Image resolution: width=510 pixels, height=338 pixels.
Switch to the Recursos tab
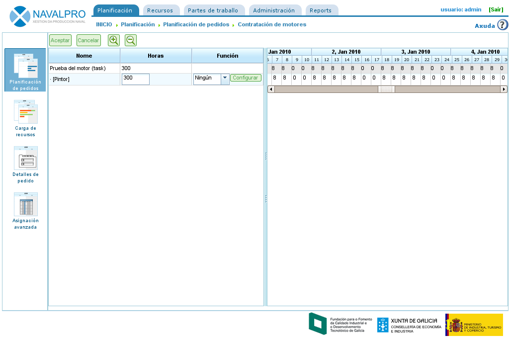point(160,10)
